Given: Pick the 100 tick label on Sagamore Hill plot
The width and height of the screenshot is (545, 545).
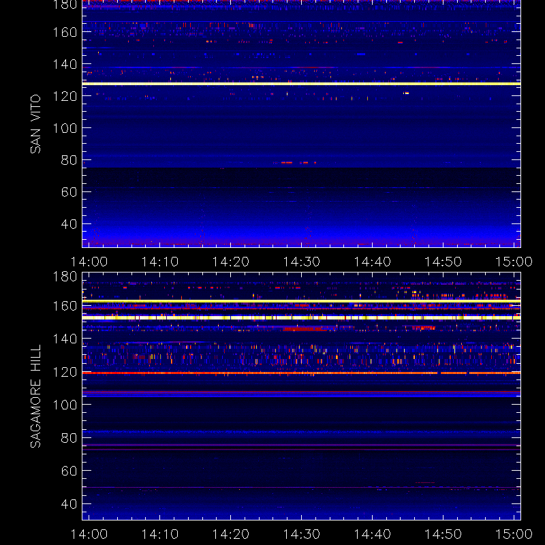Looking at the screenshot, I should coord(65,405).
